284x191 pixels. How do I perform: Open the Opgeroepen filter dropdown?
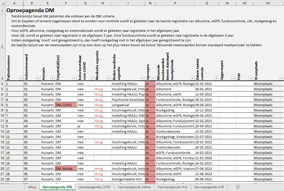(234, 78)
